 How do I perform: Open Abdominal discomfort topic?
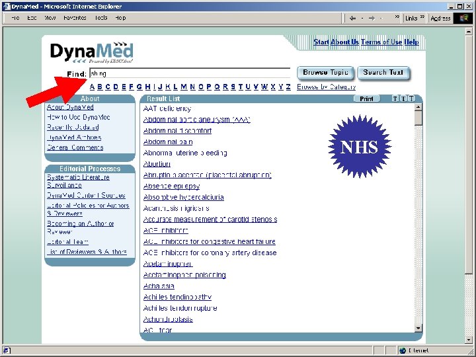pyautogui.click(x=177, y=131)
